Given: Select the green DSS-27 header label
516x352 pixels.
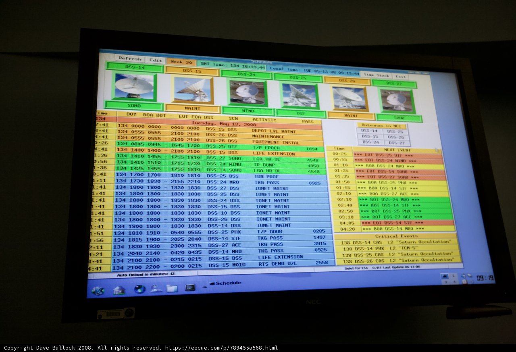Looking at the screenshot, I should pyautogui.click(x=394, y=83).
